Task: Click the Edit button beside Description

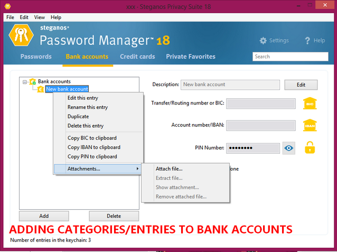Action: [x=301, y=85]
